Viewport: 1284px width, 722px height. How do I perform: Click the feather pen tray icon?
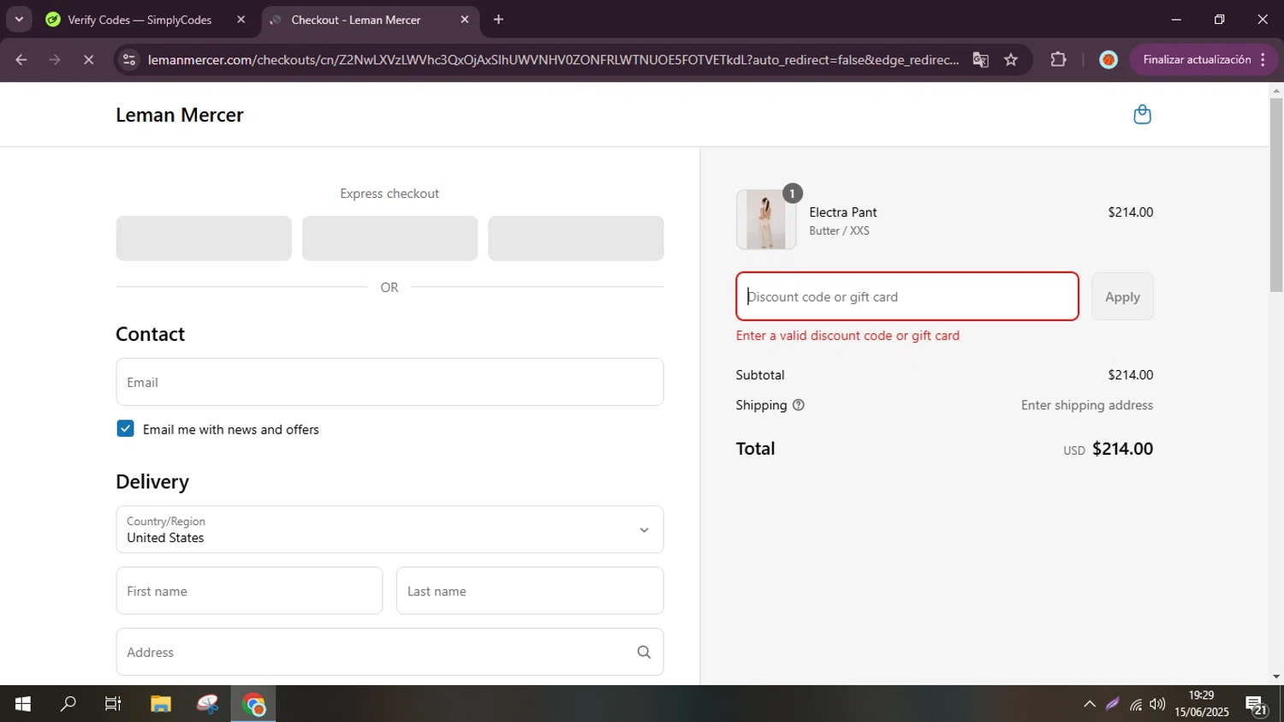(1112, 704)
